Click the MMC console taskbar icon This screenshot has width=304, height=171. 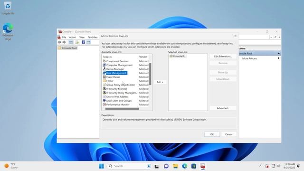click(x=203, y=166)
